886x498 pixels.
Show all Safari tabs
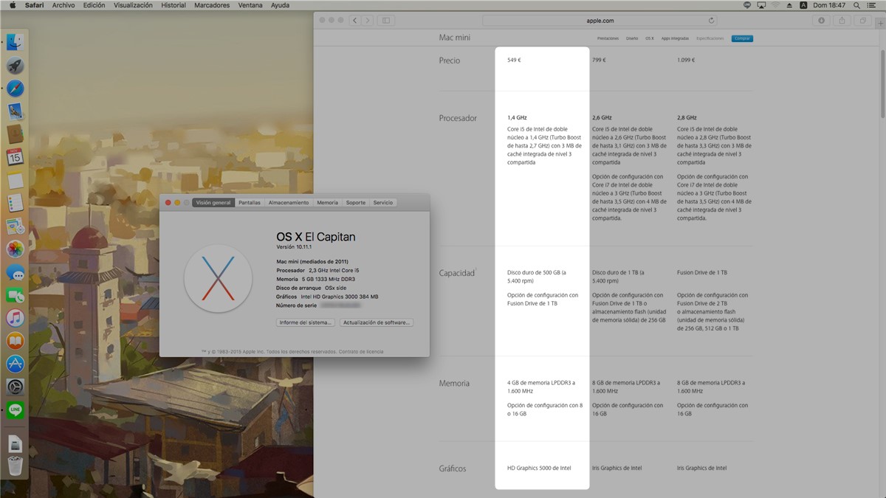pos(863,21)
